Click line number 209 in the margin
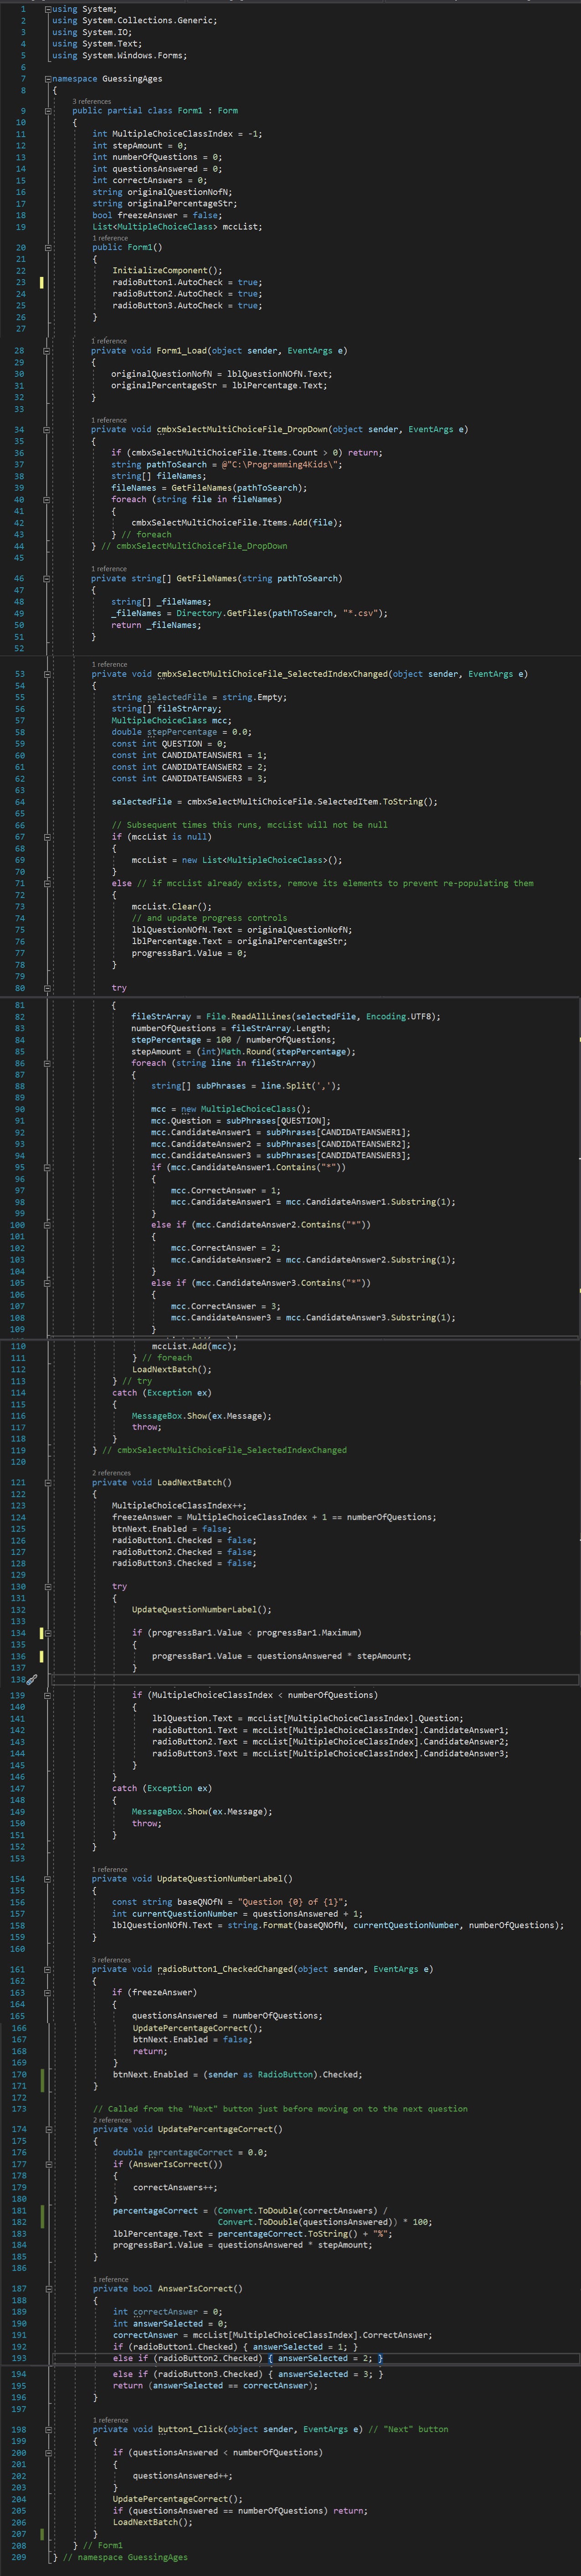Image resolution: width=581 pixels, height=2576 pixels. [18, 2558]
